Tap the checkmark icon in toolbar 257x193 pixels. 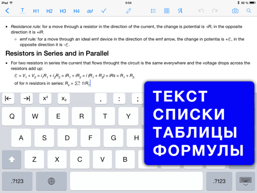103,11
